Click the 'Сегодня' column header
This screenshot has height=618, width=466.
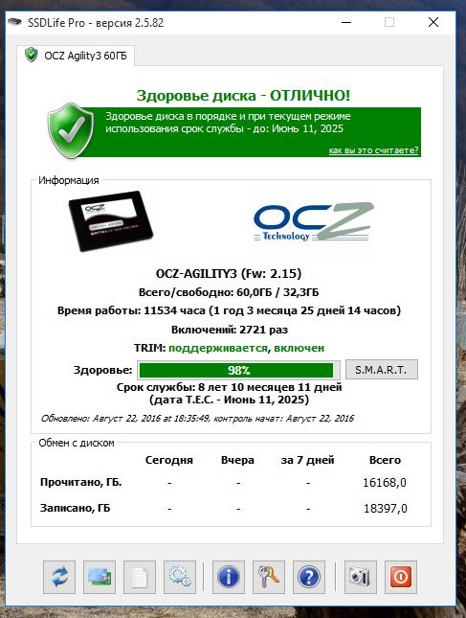[x=169, y=460]
